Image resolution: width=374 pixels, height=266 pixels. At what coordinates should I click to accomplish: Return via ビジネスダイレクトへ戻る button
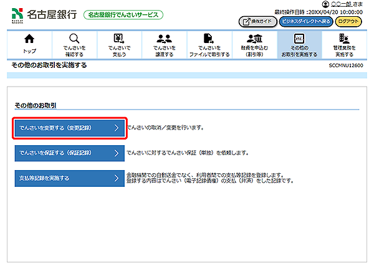[x=305, y=21]
